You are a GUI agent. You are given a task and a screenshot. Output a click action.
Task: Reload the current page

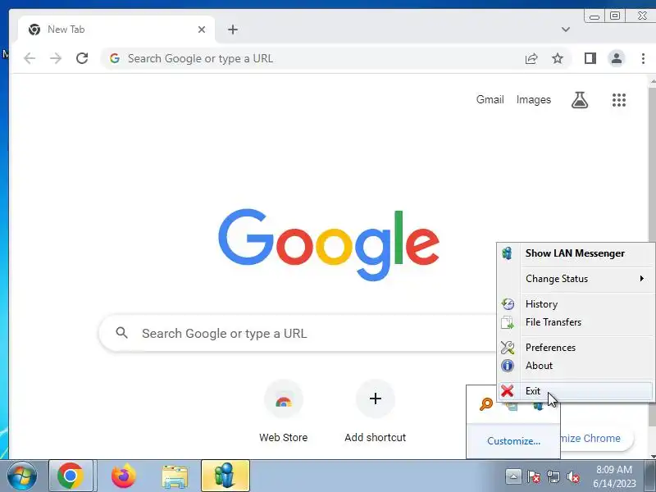pos(82,58)
